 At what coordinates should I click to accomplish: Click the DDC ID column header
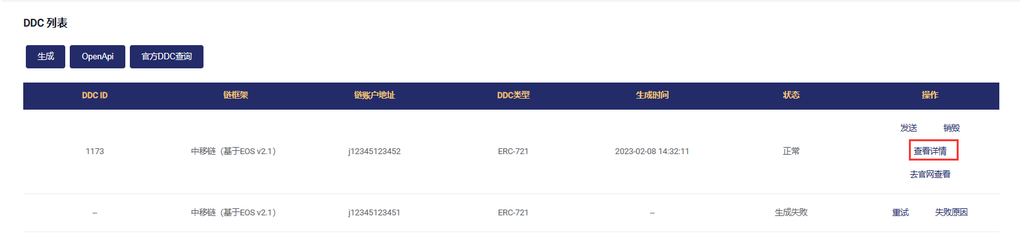point(94,95)
